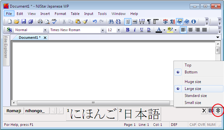Open the blue dictionary book icon
This screenshot has width=224, height=130.
click(x=187, y=22)
